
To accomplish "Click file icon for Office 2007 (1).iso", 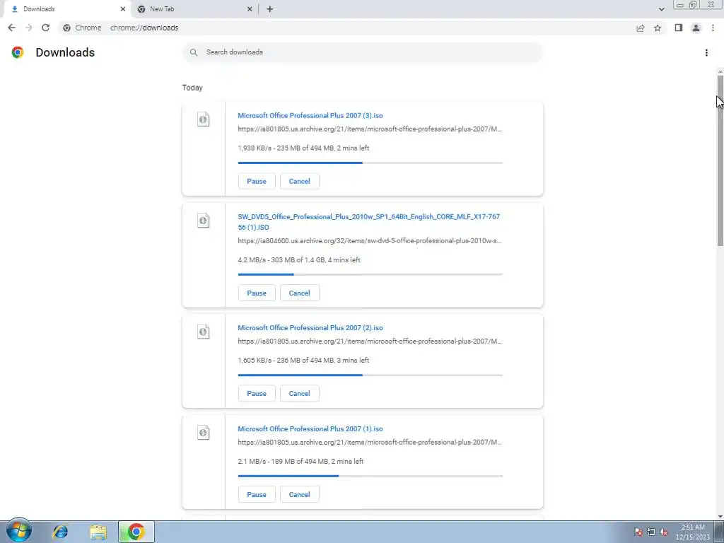I will pyautogui.click(x=203, y=433).
